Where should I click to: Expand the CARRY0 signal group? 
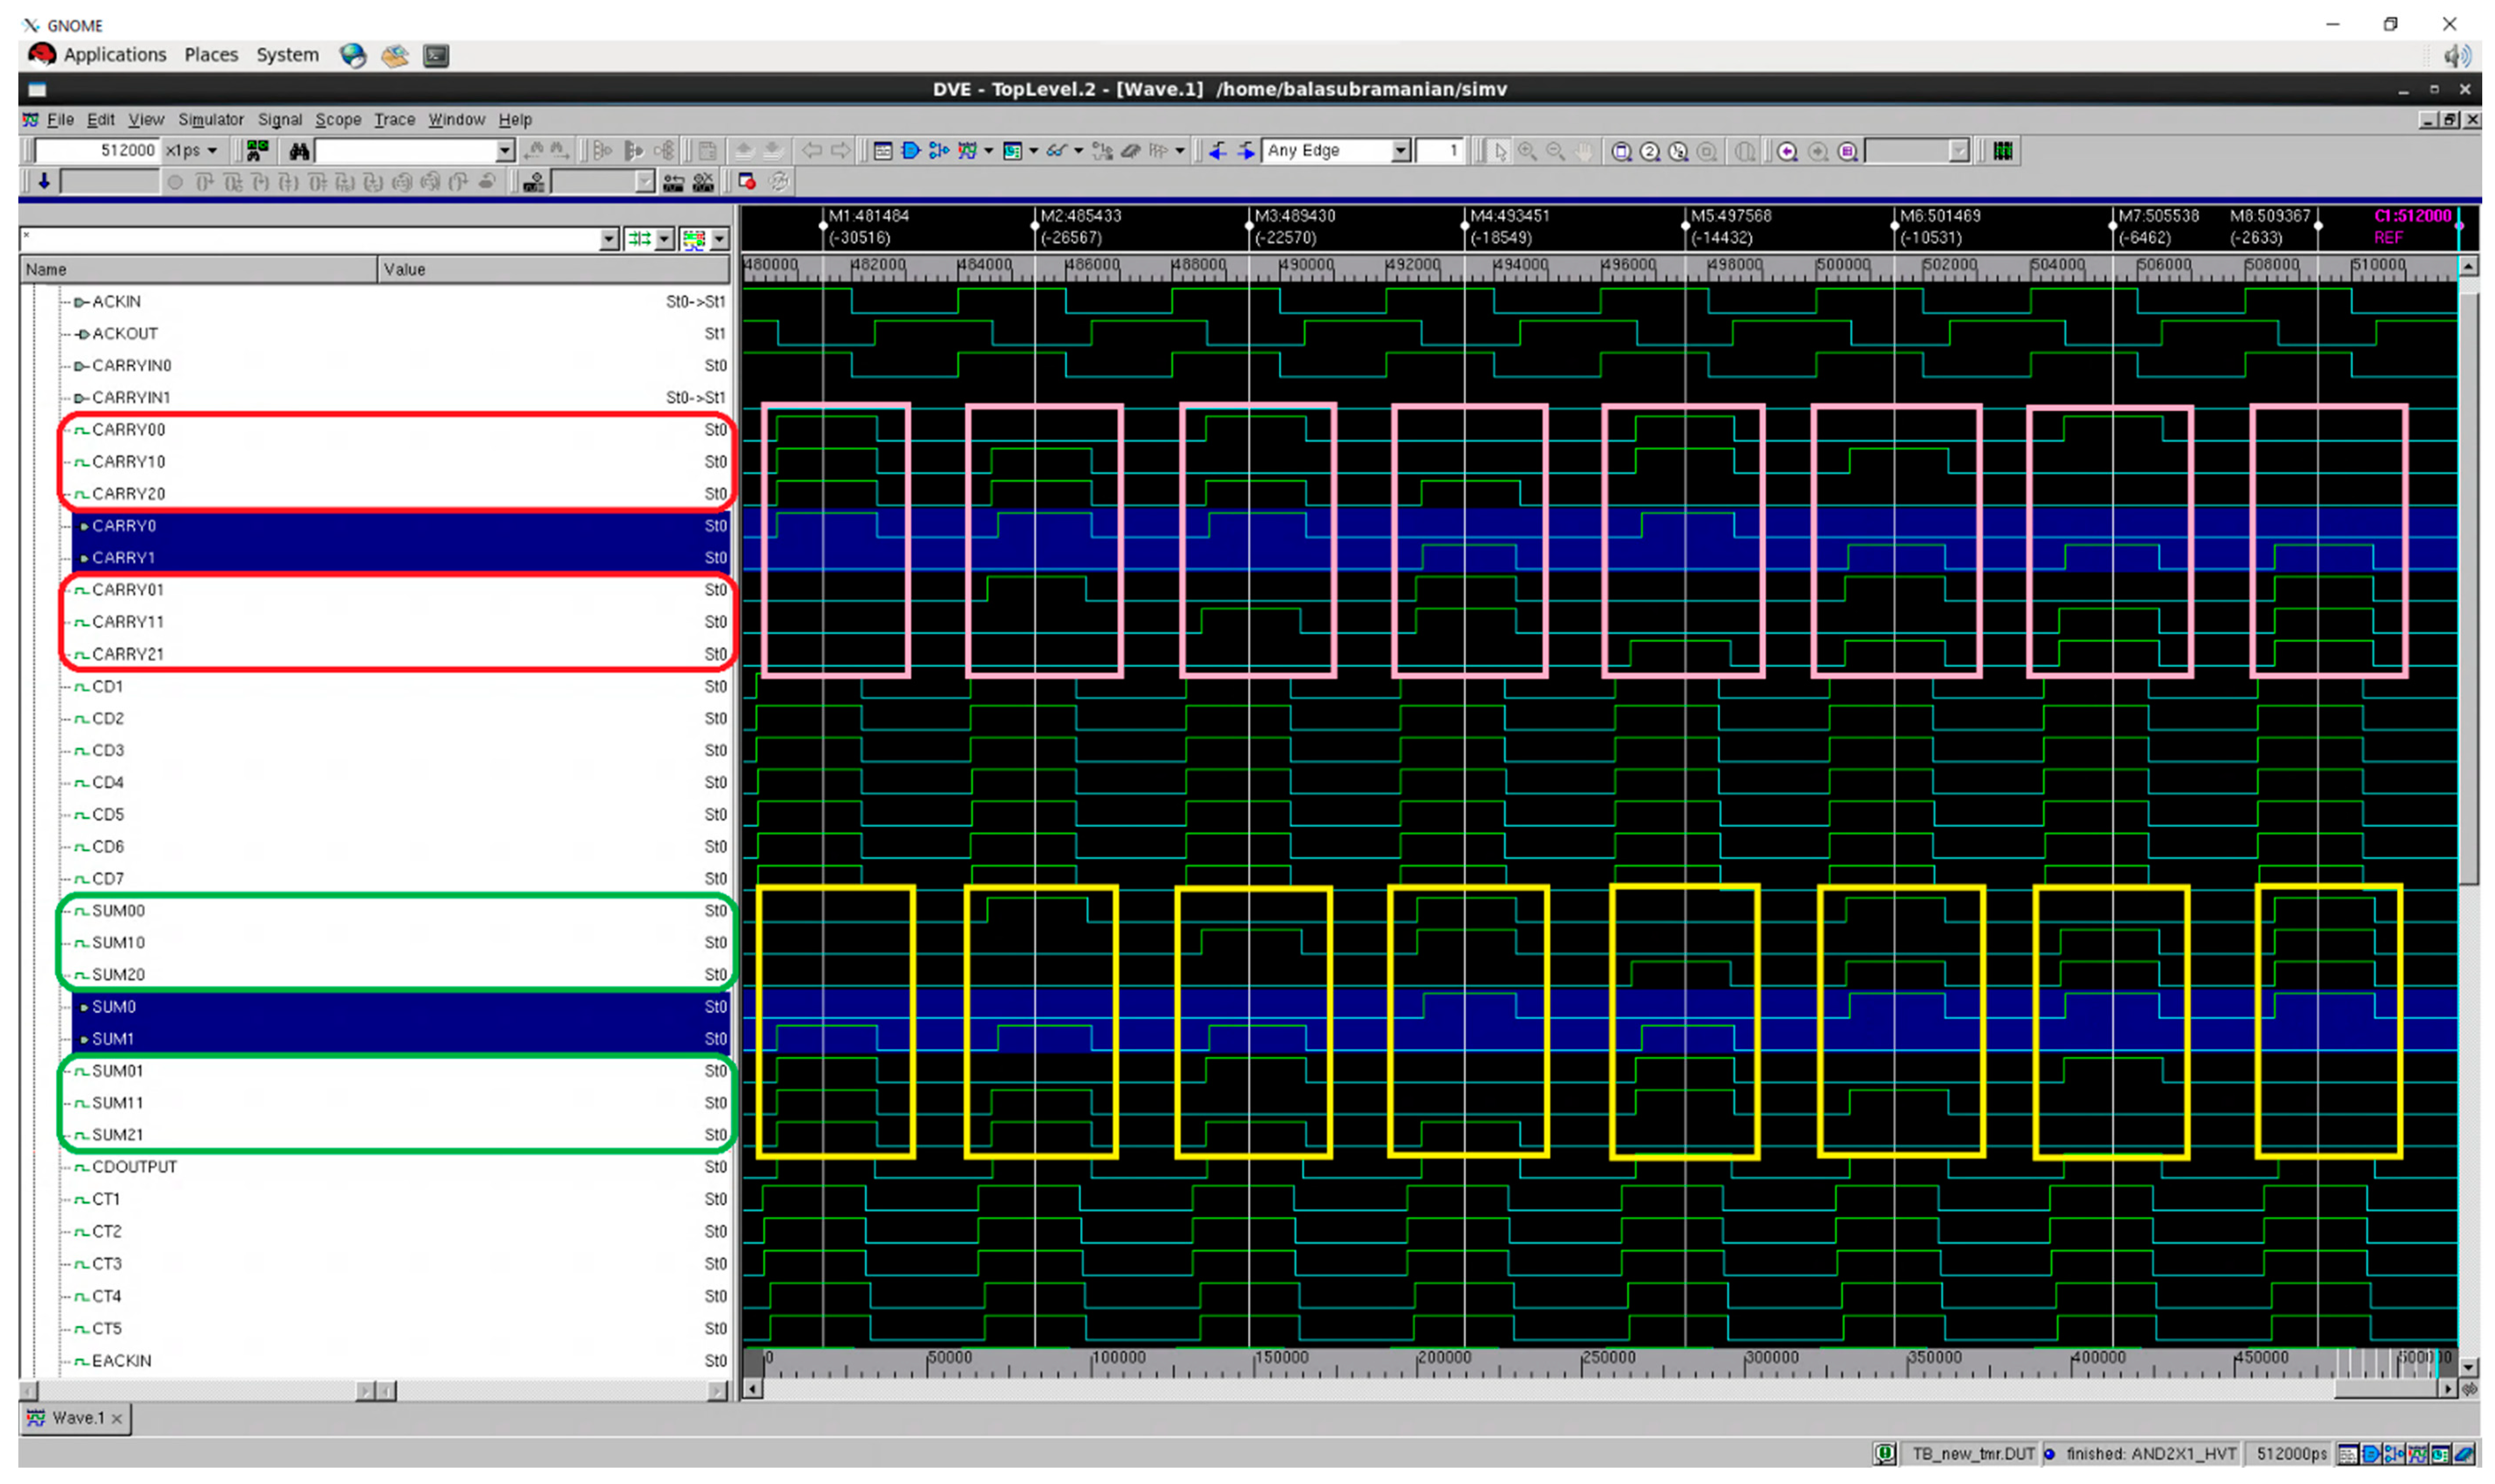click(x=84, y=526)
